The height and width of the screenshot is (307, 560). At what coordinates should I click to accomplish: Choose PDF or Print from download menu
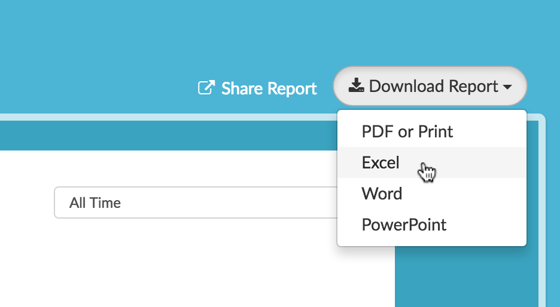coord(407,131)
